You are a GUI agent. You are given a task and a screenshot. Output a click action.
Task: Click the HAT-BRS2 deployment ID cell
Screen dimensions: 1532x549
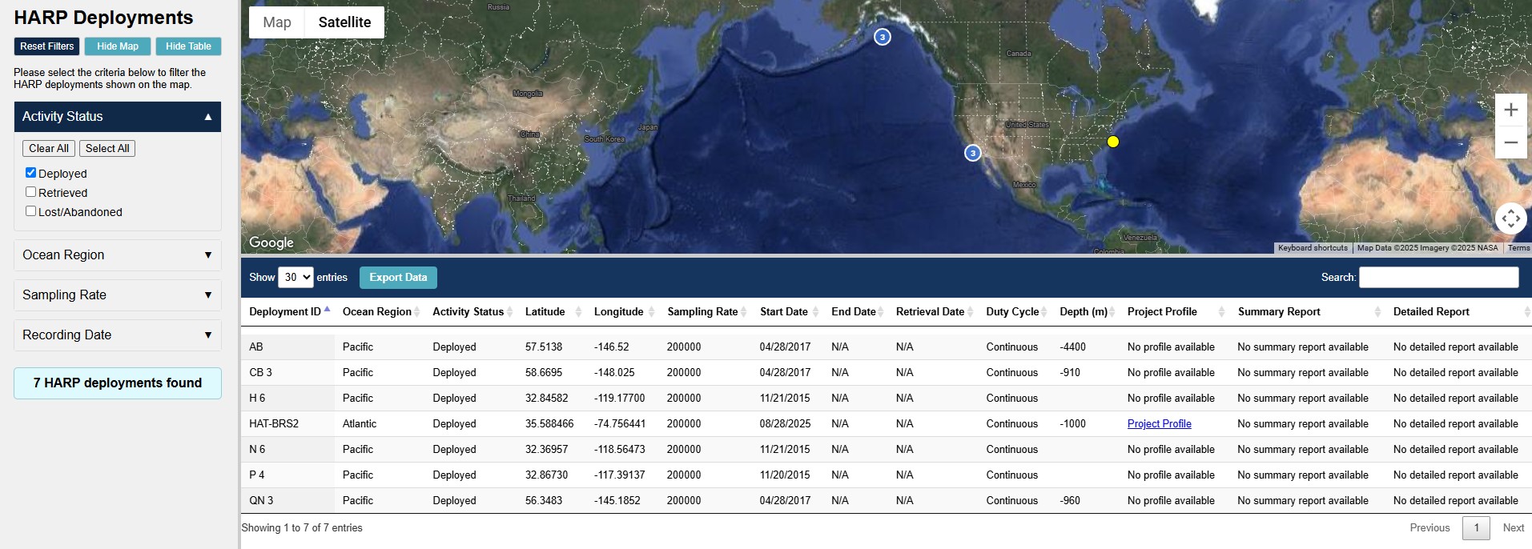(288, 424)
